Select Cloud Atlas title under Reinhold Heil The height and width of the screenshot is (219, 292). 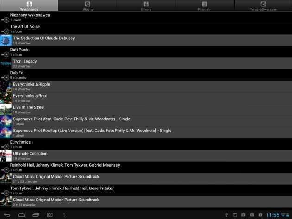pyautogui.click(x=56, y=176)
